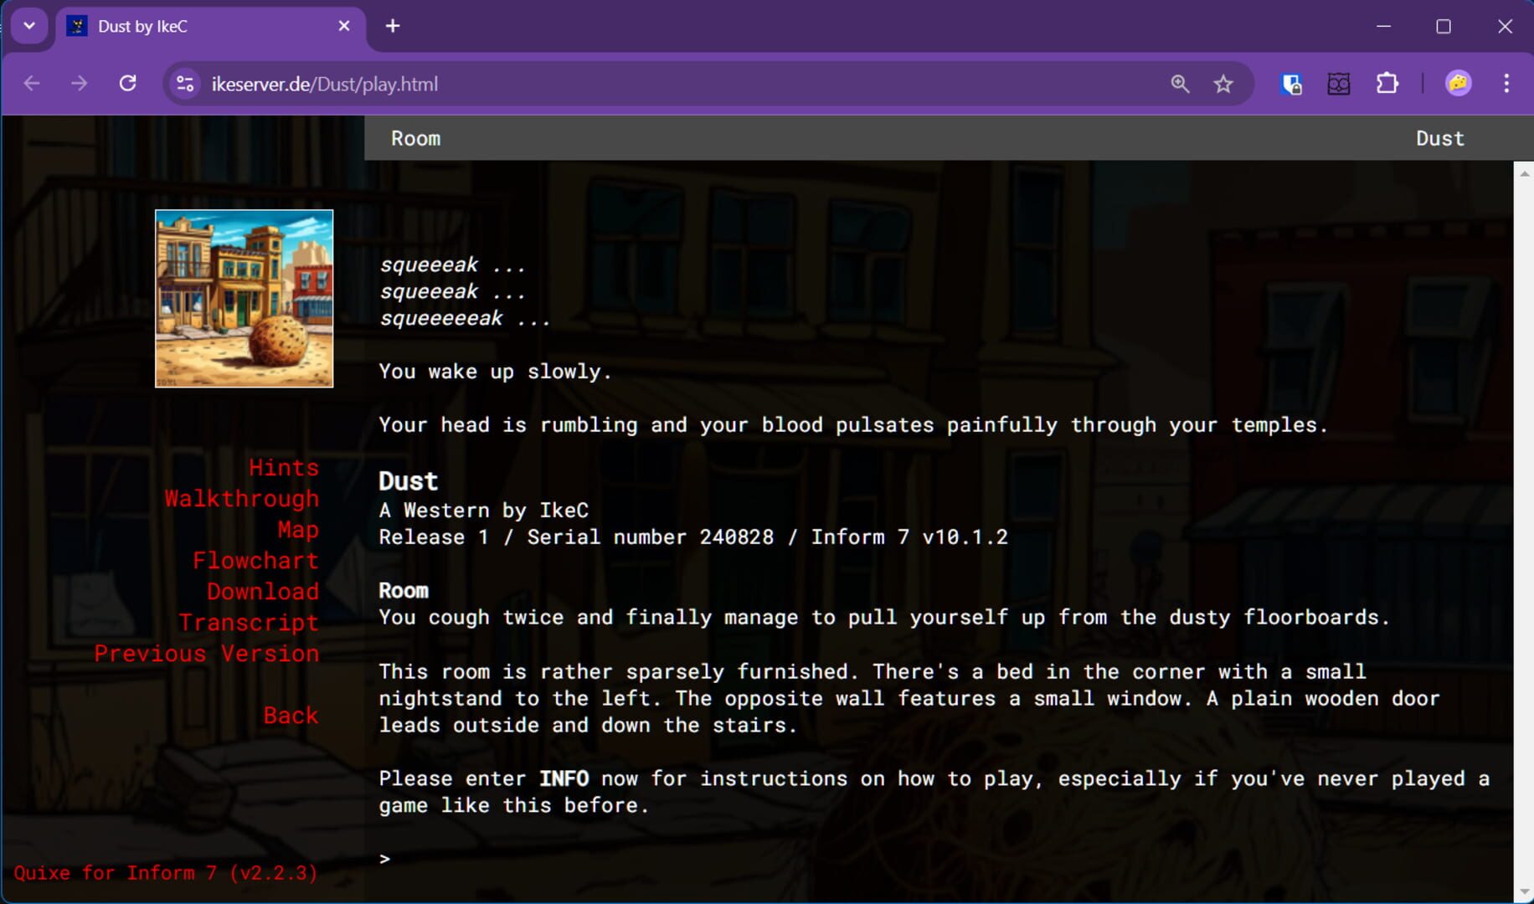Click the western town cover art thumbnail
The height and width of the screenshot is (904, 1534).
click(x=244, y=299)
